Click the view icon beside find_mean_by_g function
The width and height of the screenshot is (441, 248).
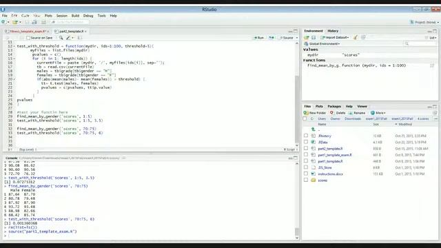[x=432, y=65]
